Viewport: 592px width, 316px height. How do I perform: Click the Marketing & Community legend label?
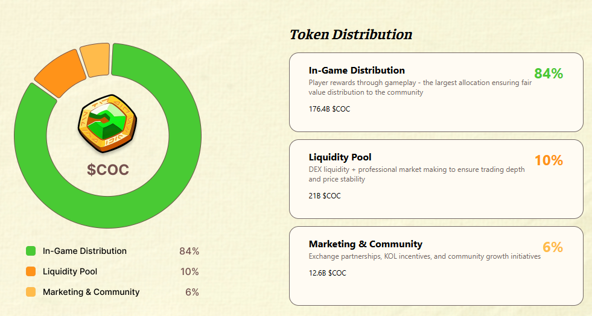click(91, 292)
